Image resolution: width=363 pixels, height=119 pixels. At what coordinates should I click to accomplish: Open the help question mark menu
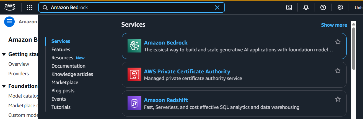pos(323,7)
